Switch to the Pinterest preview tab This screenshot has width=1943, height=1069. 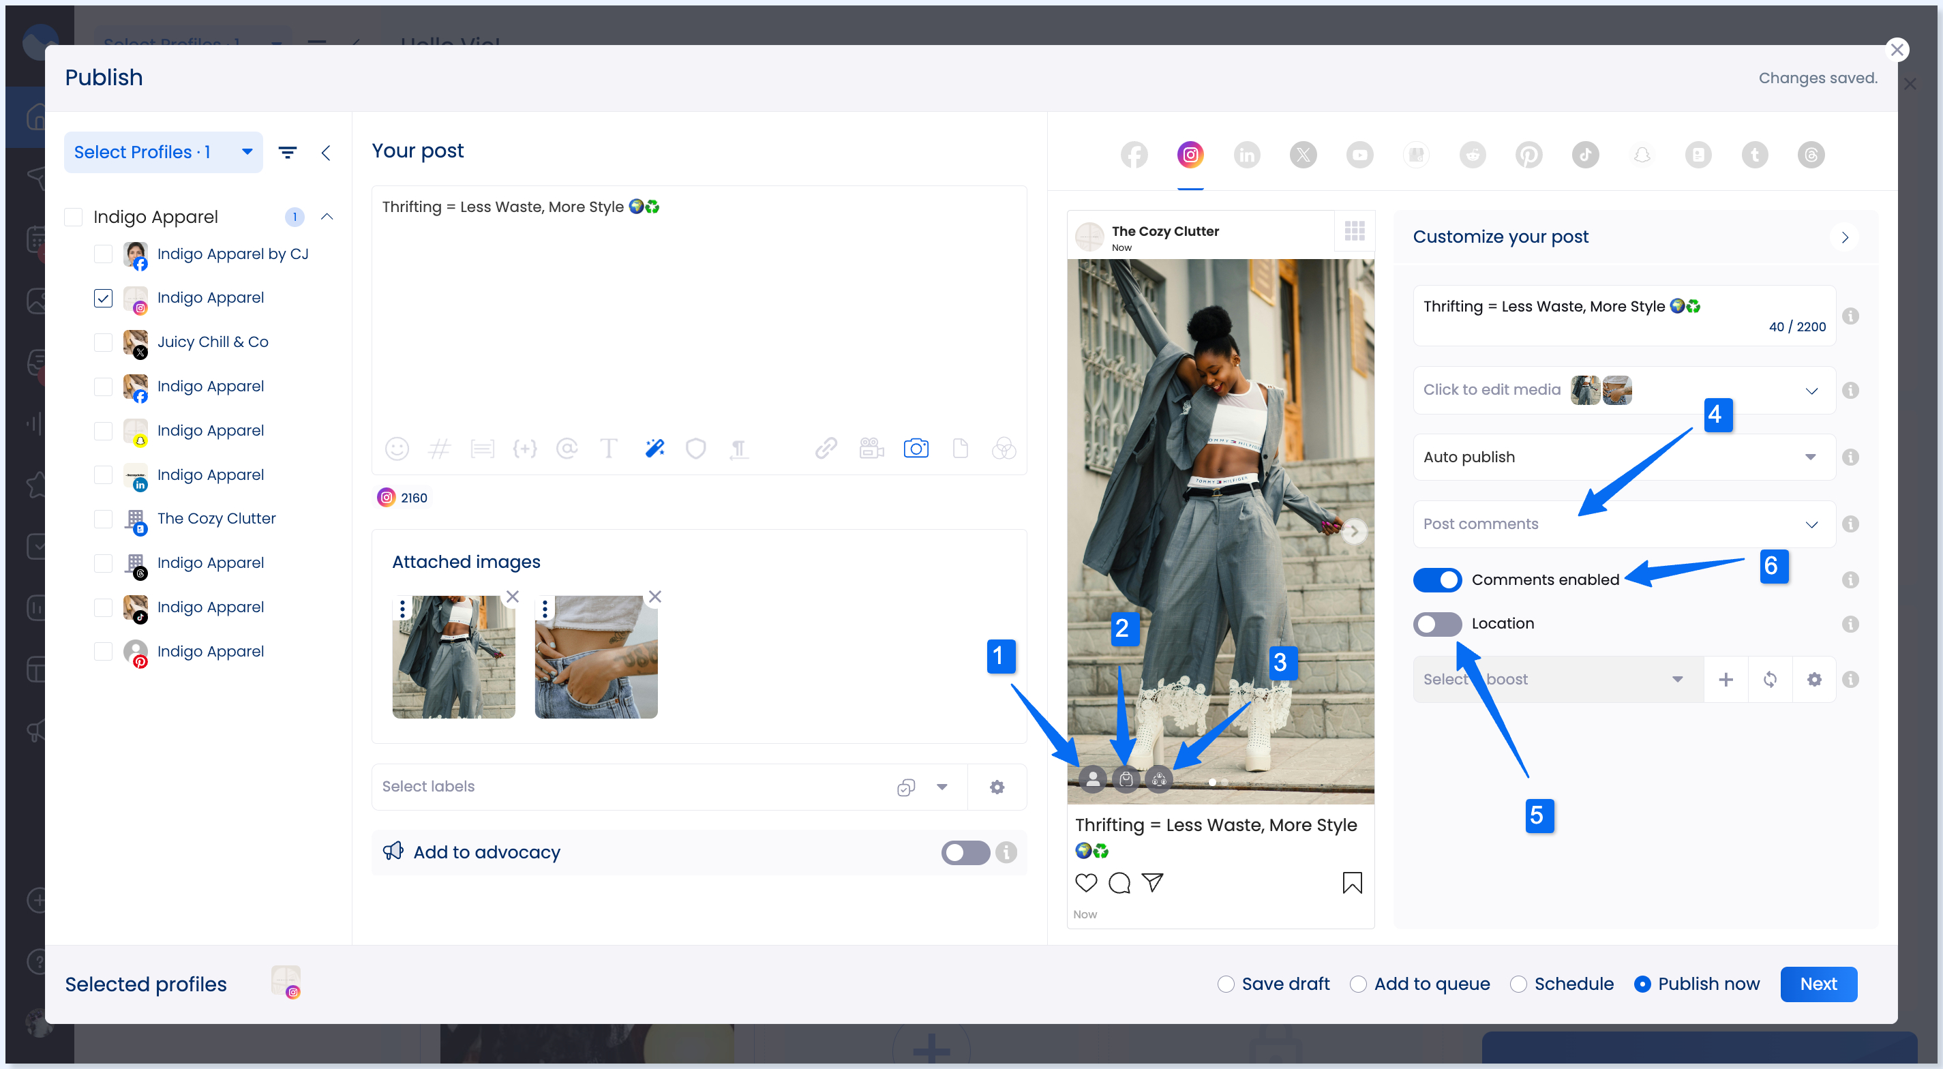click(1529, 155)
